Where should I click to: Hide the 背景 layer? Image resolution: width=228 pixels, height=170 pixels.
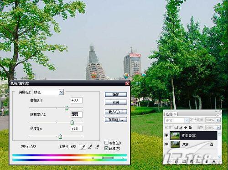(x=166, y=144)
